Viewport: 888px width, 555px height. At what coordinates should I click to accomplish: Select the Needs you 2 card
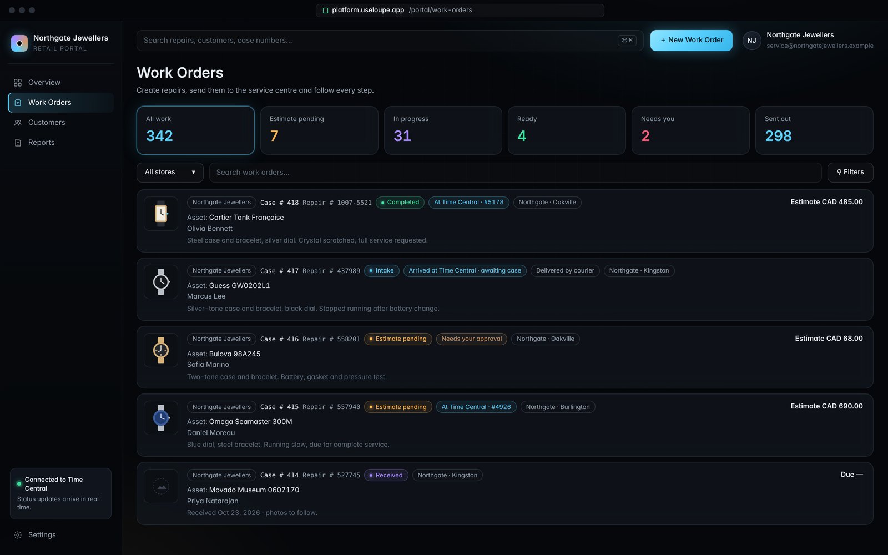[x=690, y=130]
